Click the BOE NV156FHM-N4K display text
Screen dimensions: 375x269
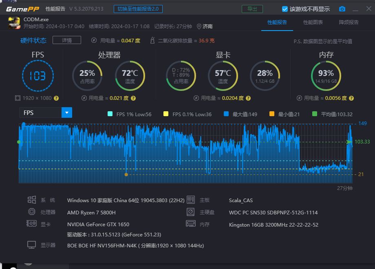pos(136,246)
